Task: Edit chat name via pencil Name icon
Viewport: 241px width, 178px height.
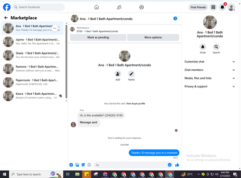Action: point(131,74)
